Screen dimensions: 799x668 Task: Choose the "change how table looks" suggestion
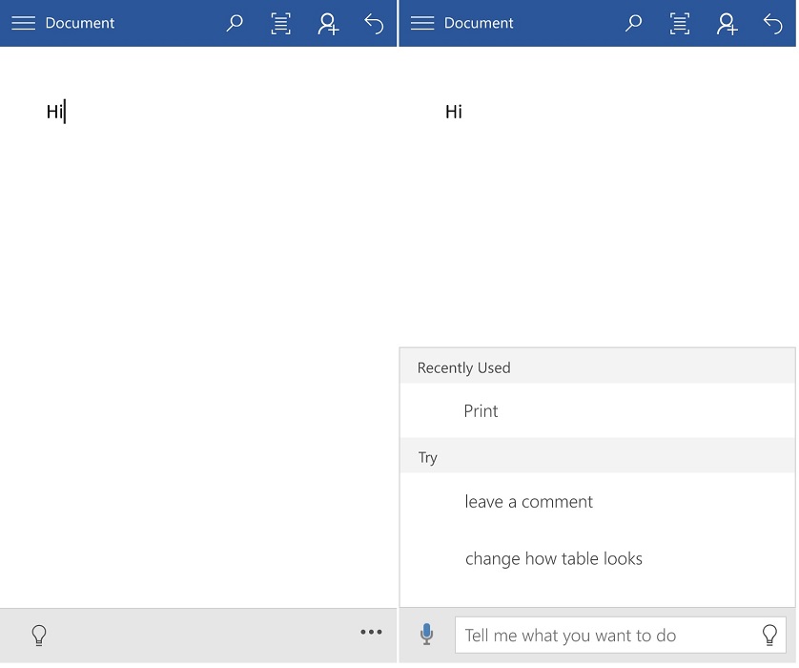(x=553, y=559)
